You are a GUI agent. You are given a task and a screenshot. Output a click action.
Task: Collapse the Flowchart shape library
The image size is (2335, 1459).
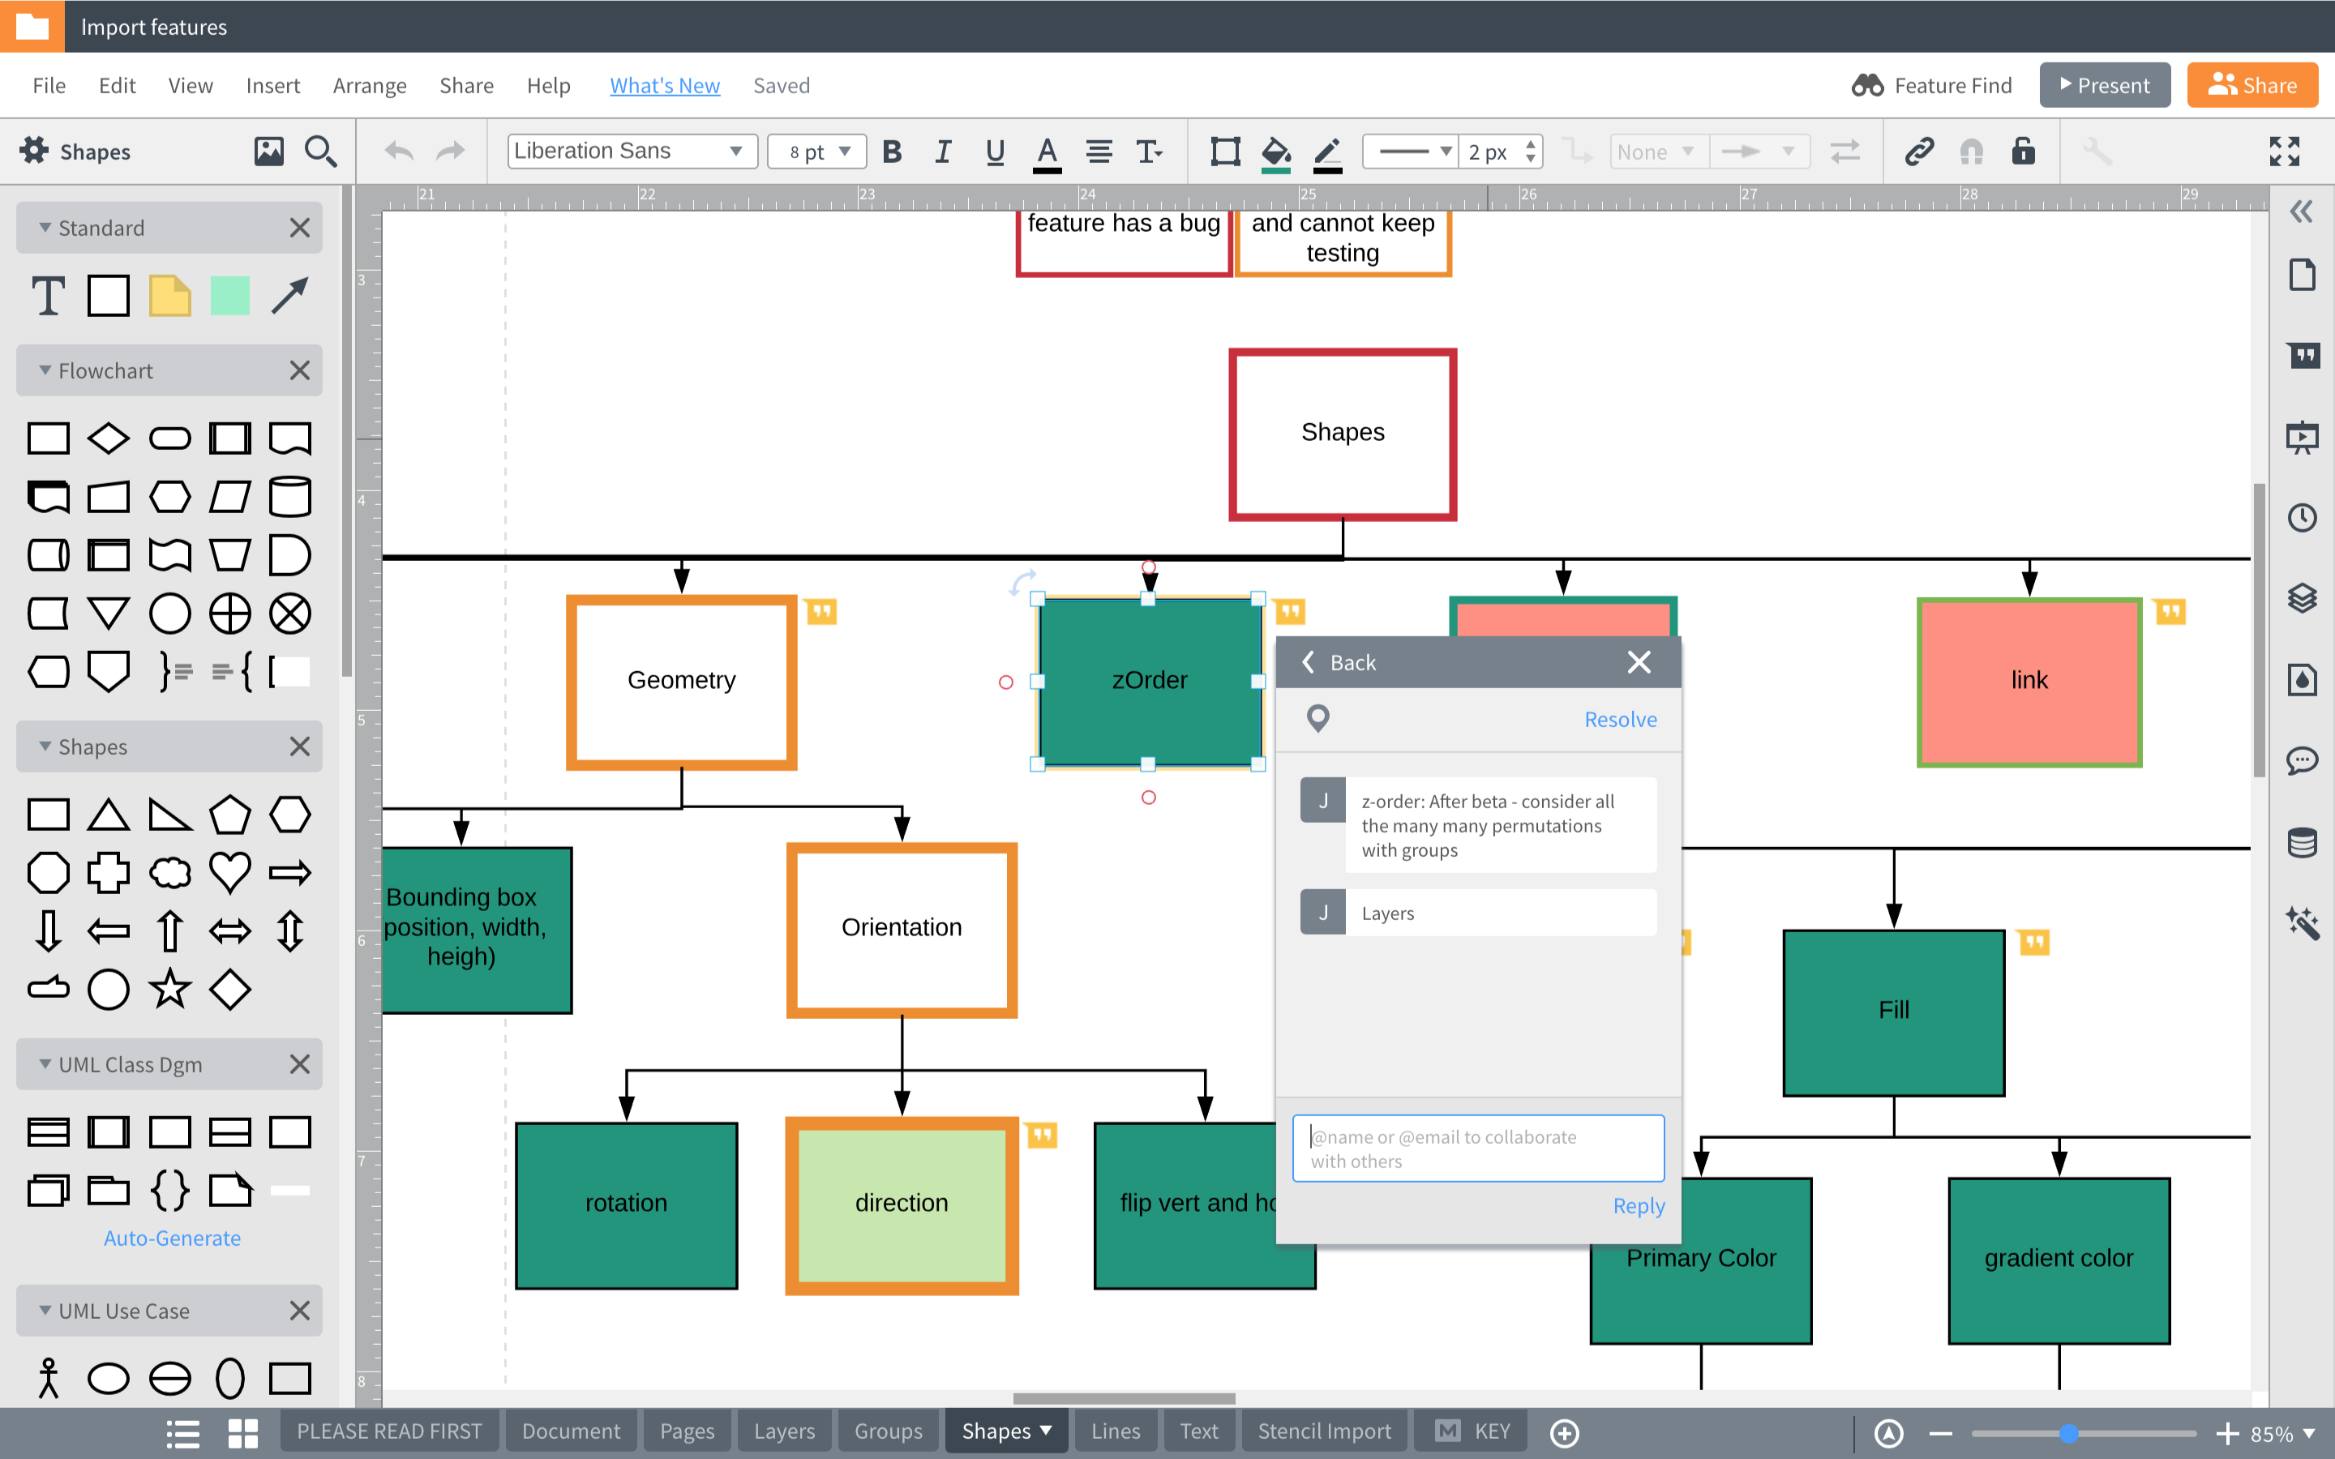[45, 370]
